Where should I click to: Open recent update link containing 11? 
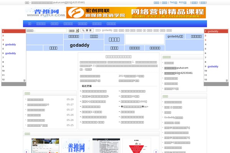(92, 112)
